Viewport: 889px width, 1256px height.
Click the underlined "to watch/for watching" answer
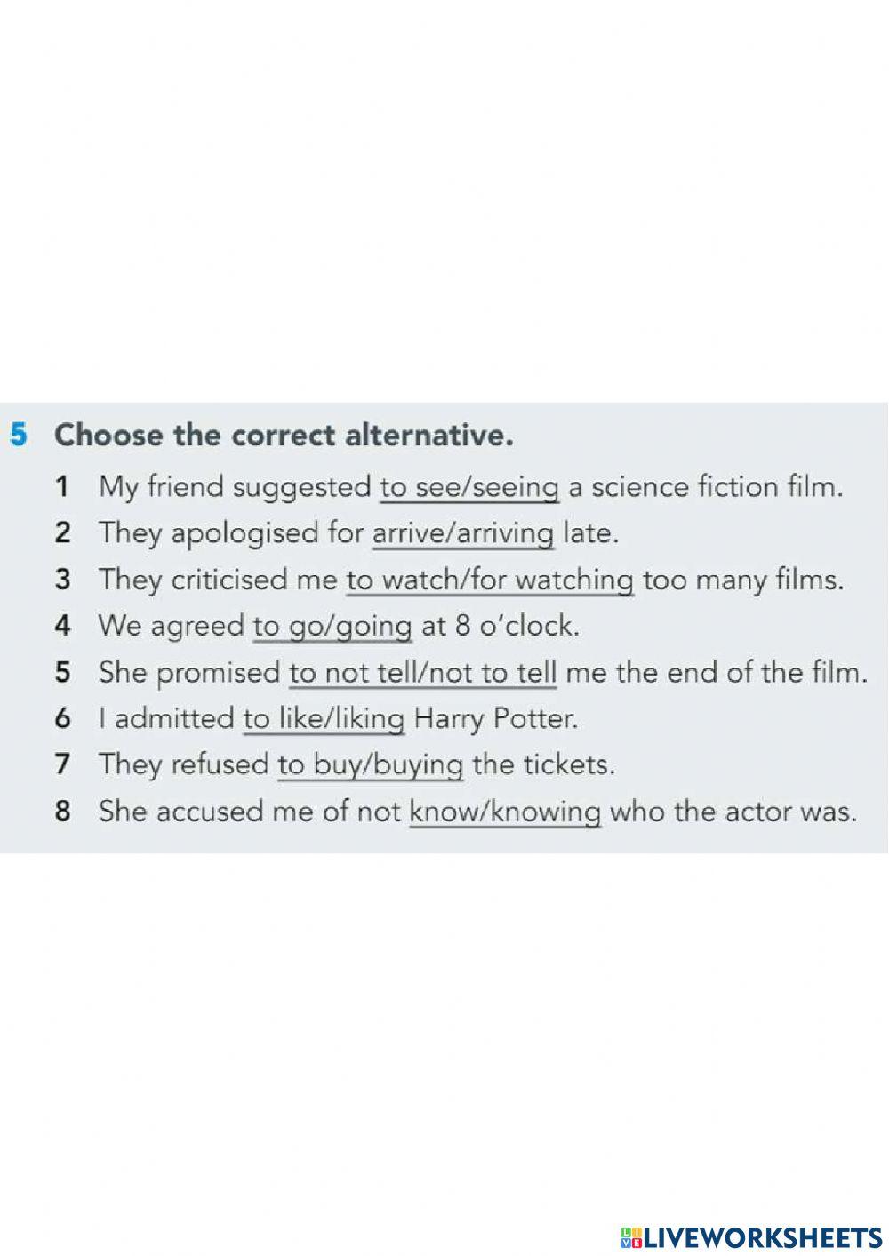coord(490,580)
